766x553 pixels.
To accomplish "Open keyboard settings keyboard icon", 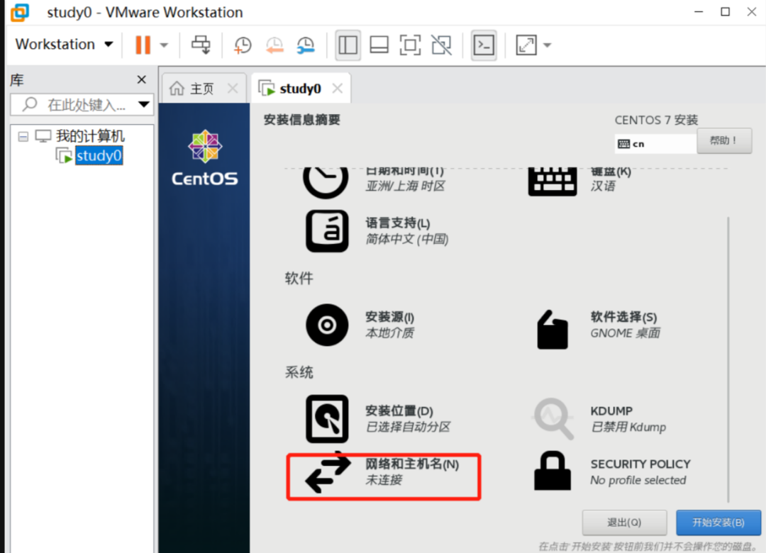I will (552, 181).
